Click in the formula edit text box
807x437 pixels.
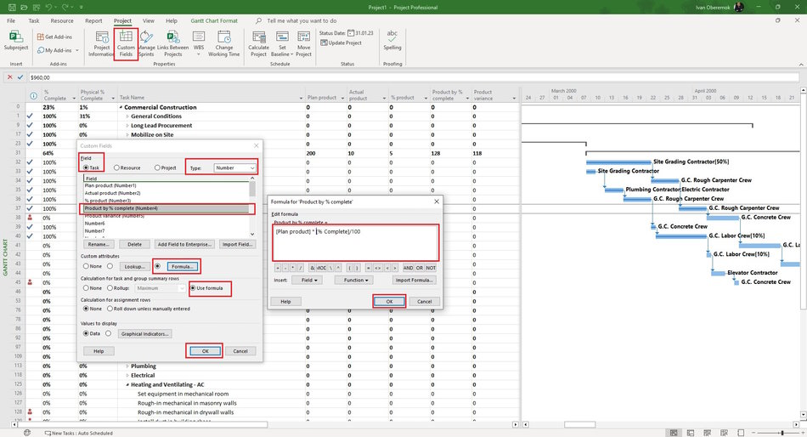(x=356, y=242)
